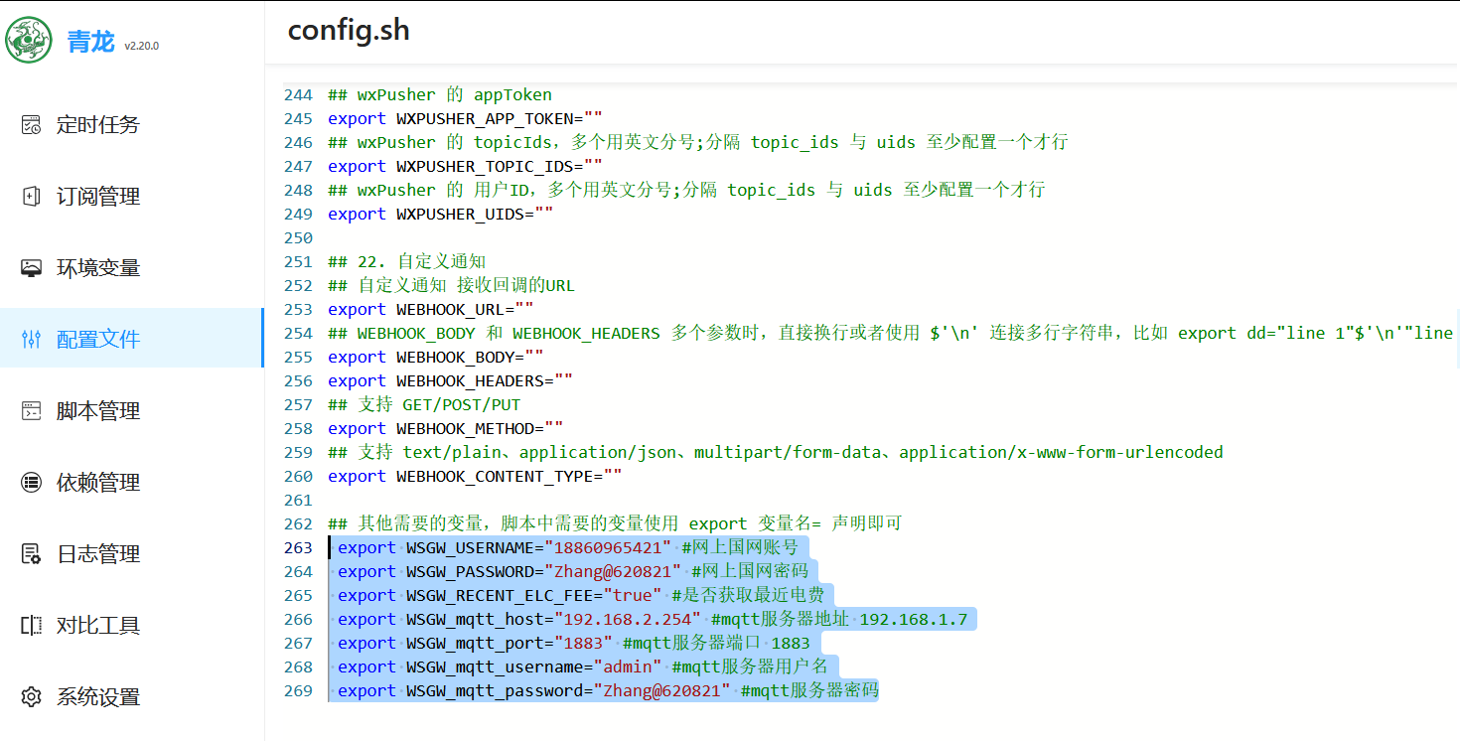Click the 配置文件 sliders icon
This screenshot has width=1460, height=741.
[x=30, y=338]
